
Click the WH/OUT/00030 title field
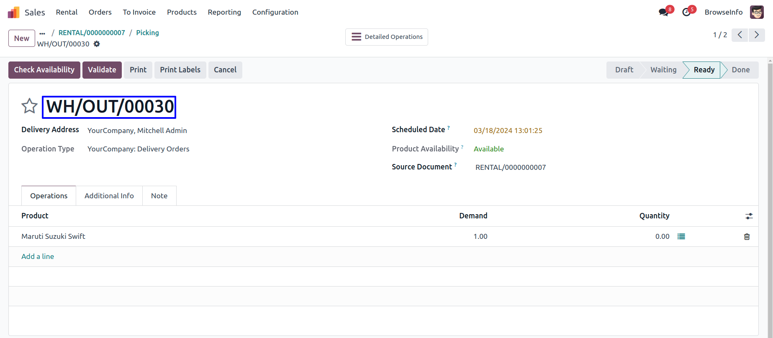(x=109, y=107)
